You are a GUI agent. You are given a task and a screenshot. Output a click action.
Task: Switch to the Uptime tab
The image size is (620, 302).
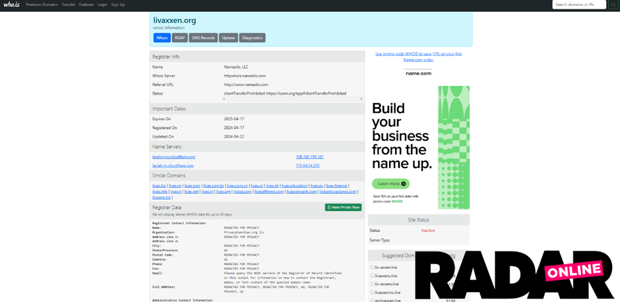coord(229,38)
